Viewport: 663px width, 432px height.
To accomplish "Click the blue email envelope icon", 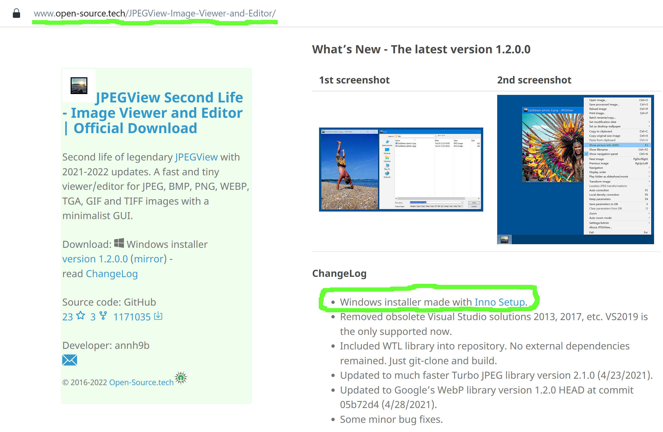I will [x=70, y=360].
